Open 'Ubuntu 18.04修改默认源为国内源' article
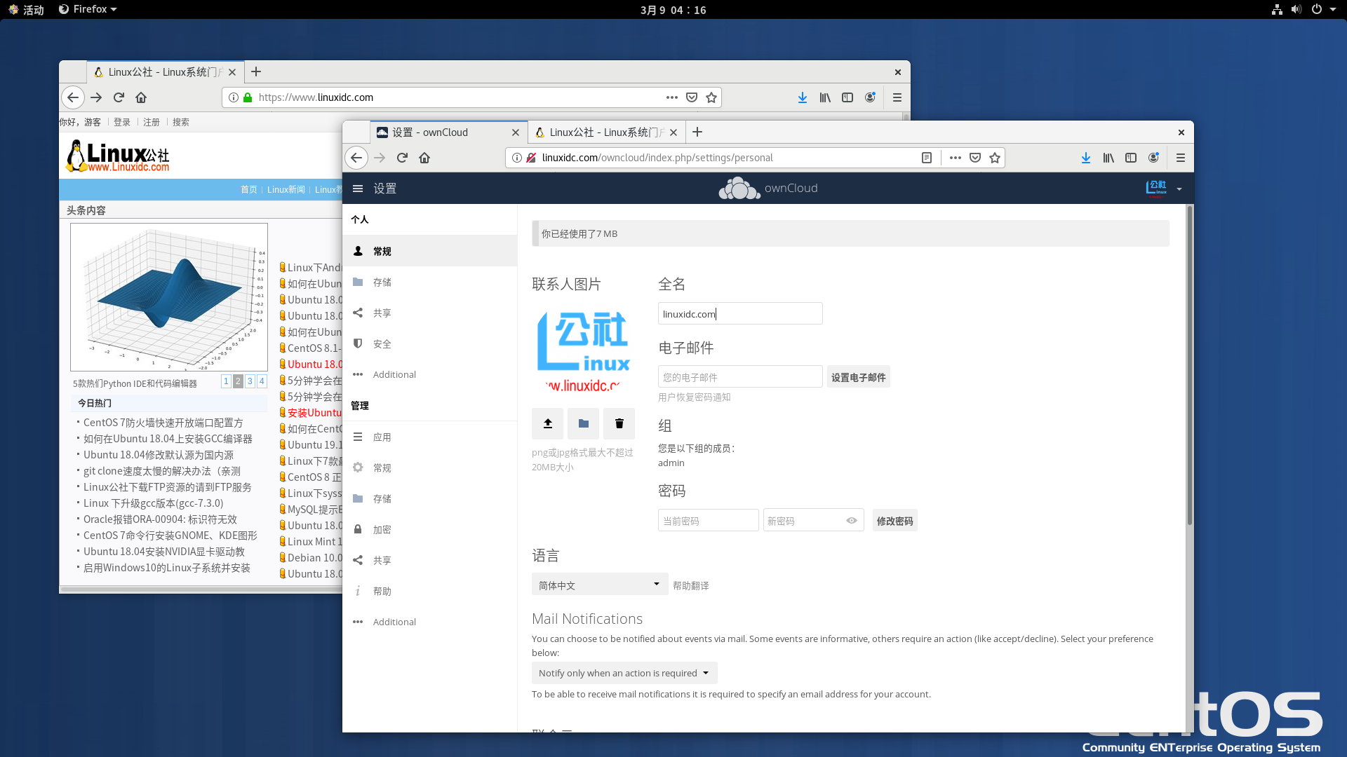Viewport: 1347px width, 757px height. 159,455
